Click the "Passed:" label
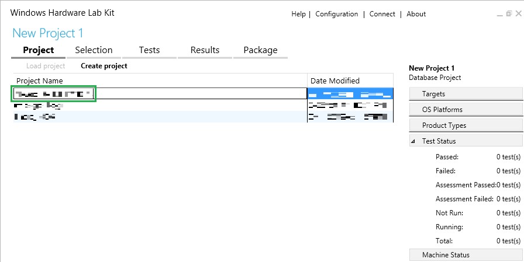This screenshot has height=262, width=524. click(447, 157)
